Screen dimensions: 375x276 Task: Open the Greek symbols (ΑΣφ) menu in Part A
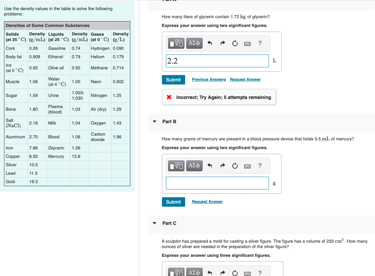point(194,43)
